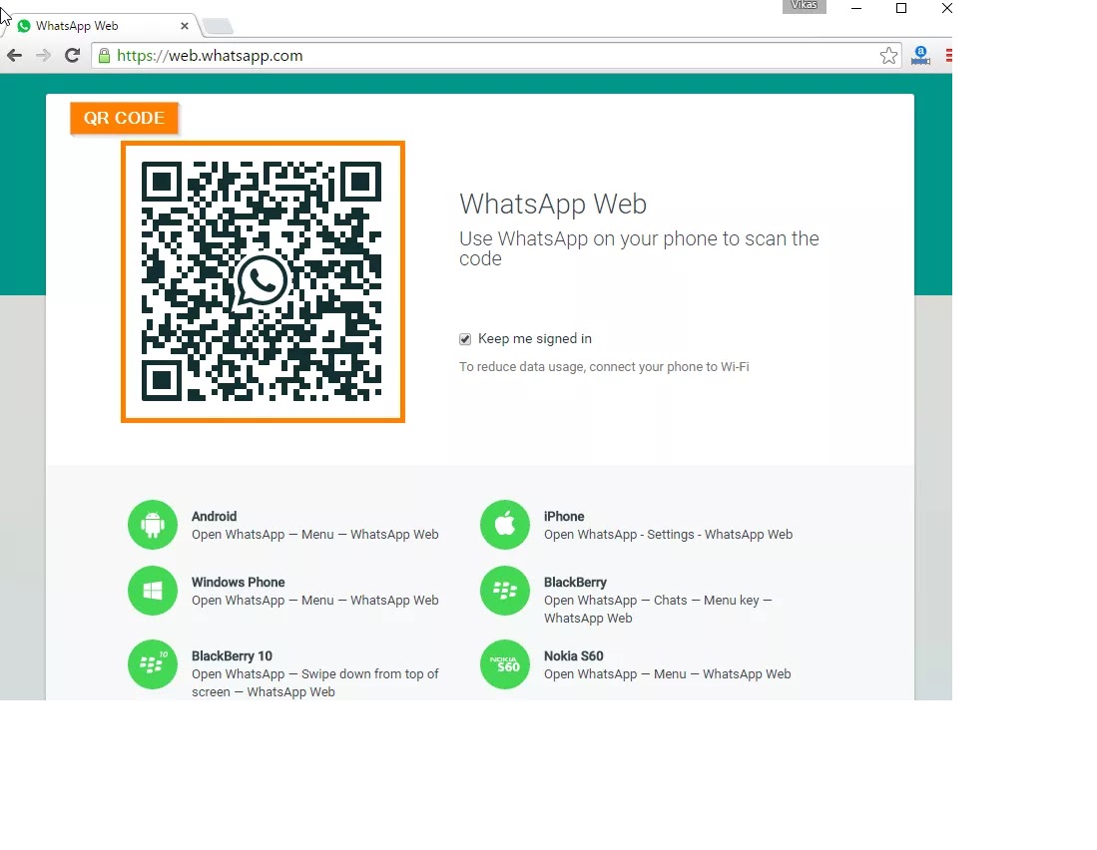Viewport: 1097px width, 850px height.
Task: Click the Vikas profile button
Action: coord(805,6)
